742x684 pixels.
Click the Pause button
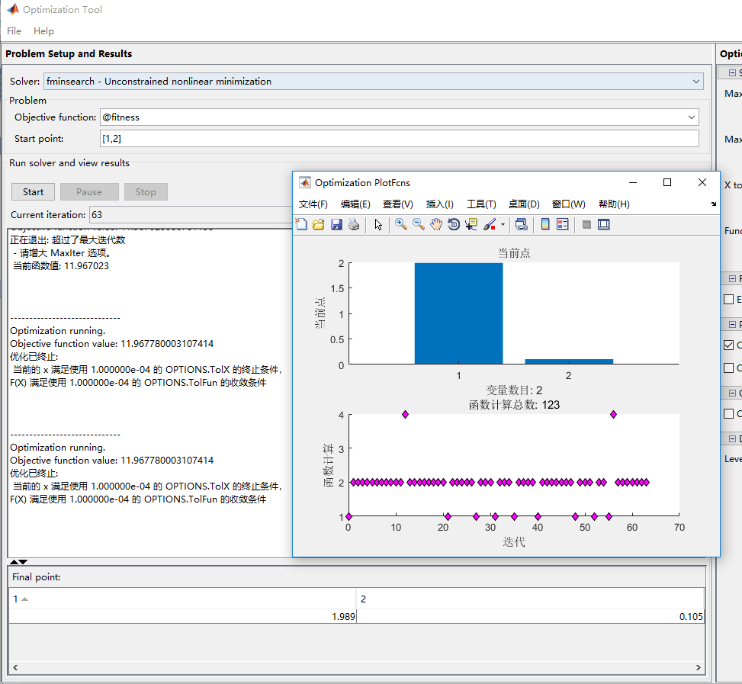tap(89, 191)
